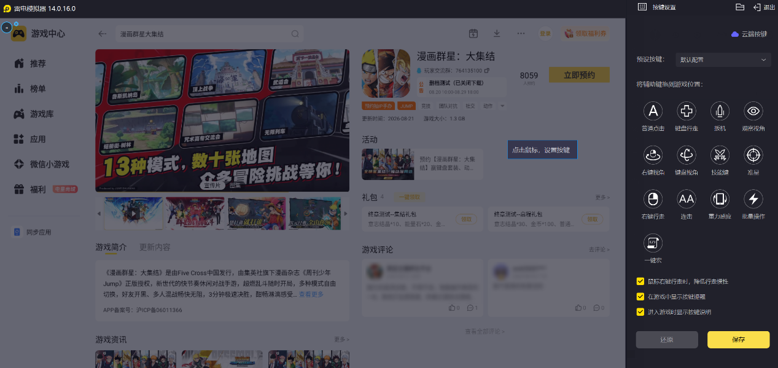Viewport: 778px width, 368px height.
Task: Open 微信小游戏 in the sidebar
Action: click(49, 164)
